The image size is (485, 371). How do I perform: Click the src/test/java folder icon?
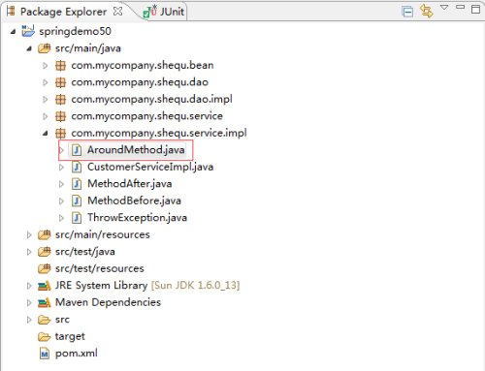click(45, 252)
